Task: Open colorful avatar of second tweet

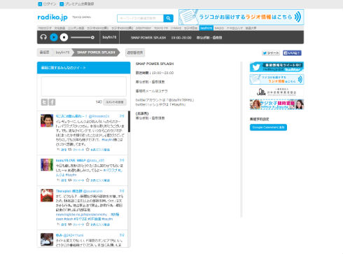Action: 47,164
